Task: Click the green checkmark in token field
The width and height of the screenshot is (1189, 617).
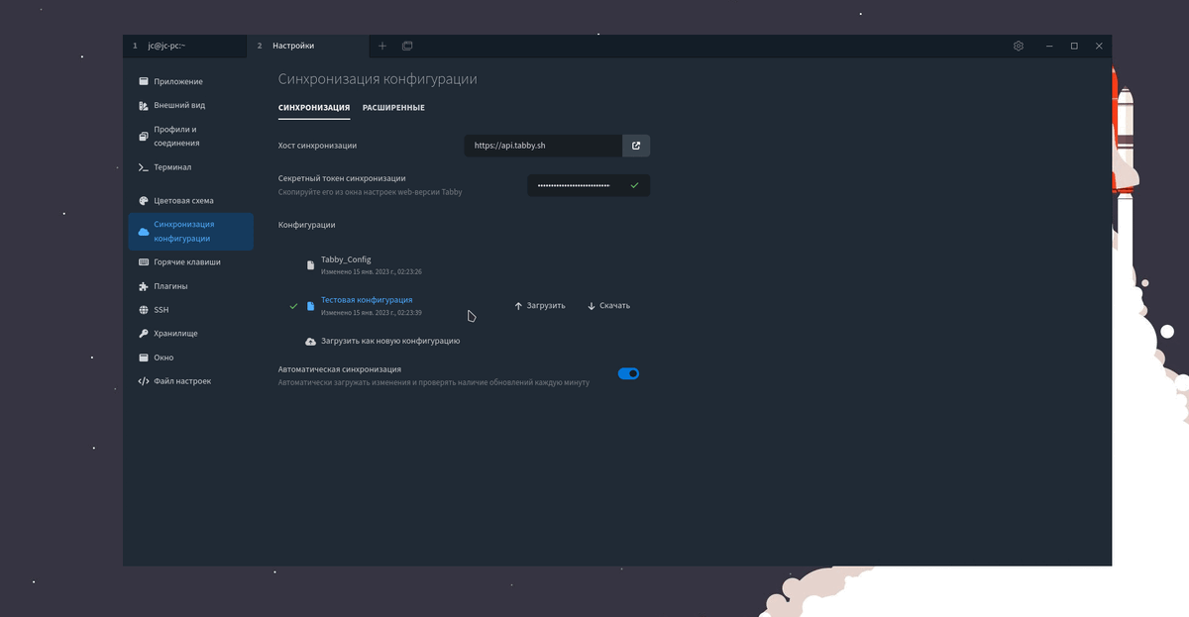Action: click(x=634, y=185)
